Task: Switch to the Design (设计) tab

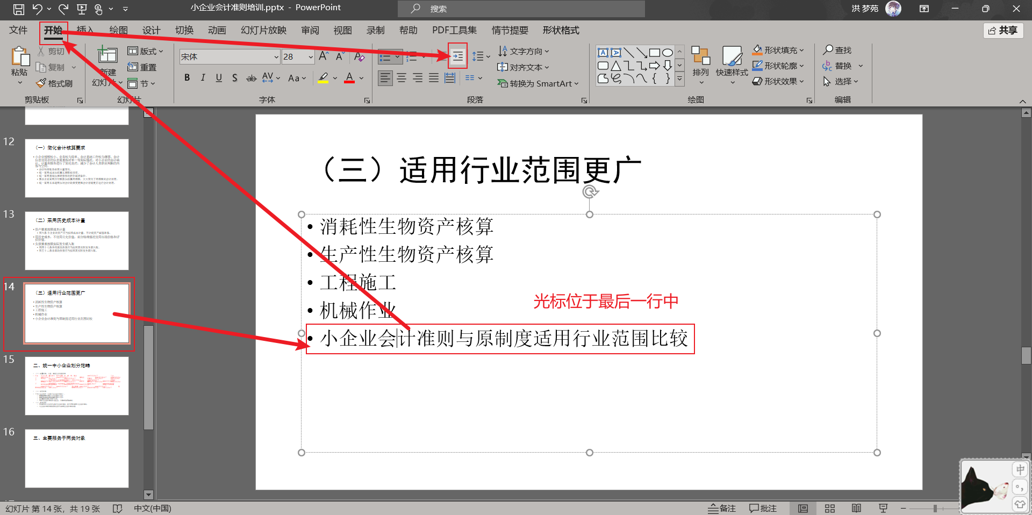Action: coord(152,30)
